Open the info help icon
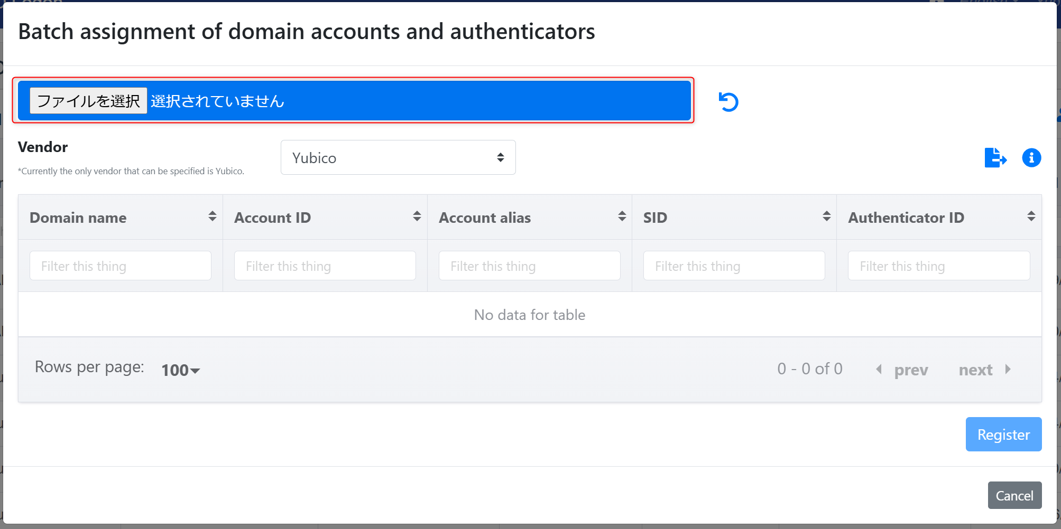Viewport: 1061px width, 529px height. click(x=1031, y=157)
